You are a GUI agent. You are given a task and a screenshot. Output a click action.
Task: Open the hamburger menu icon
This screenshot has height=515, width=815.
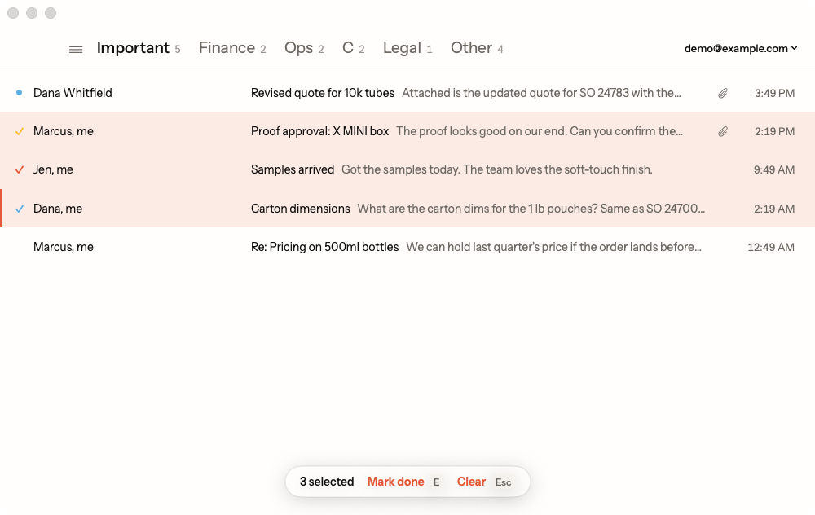tap(76, 50)
